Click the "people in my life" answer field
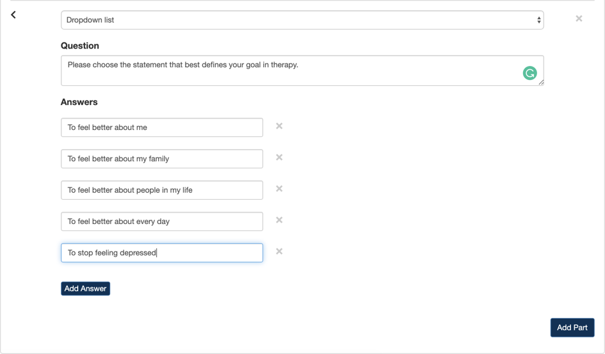Viewport: 605px width, 354px height. click(x=161, y=190)
